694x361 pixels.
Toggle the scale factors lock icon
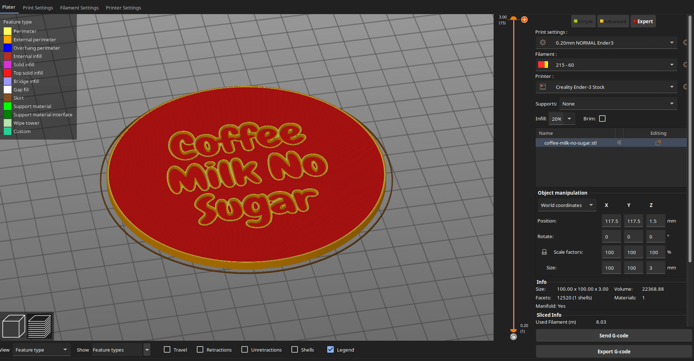point(544,252)
